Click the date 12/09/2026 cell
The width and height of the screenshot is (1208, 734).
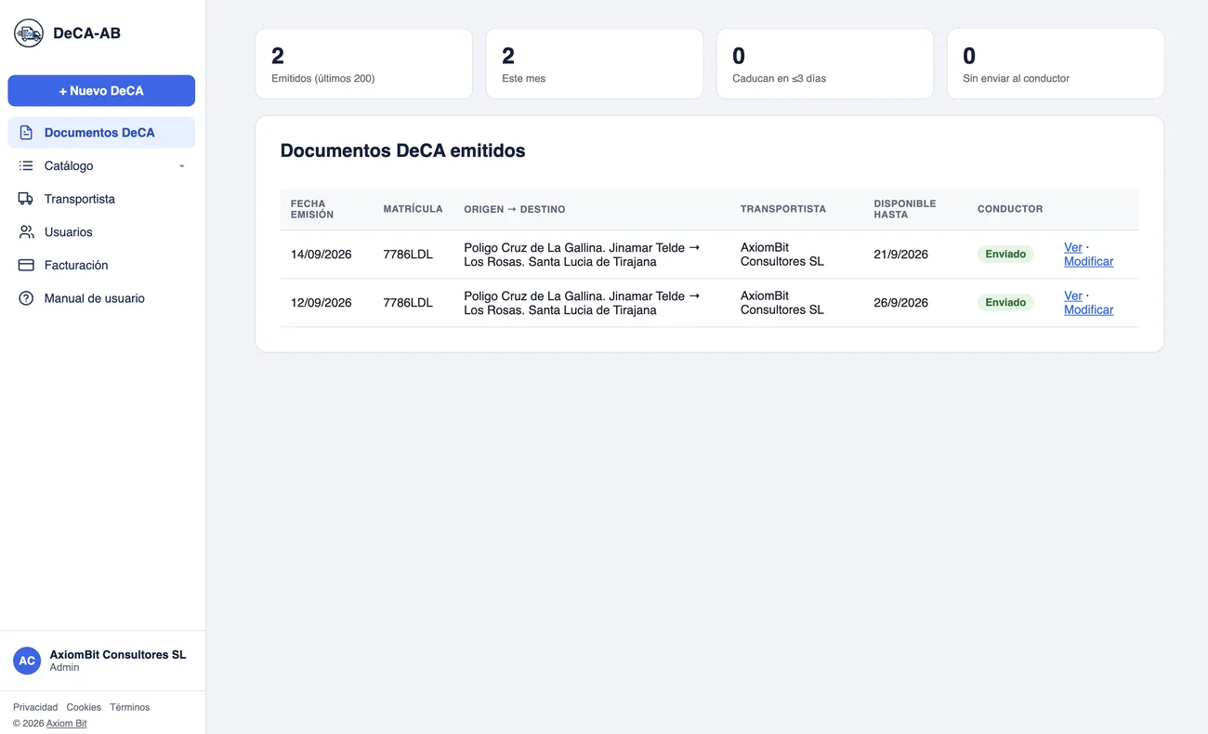pos(321,303)
